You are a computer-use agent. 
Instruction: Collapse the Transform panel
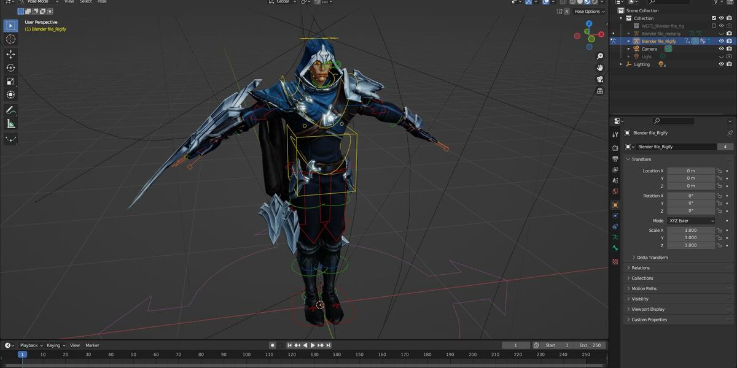point(641,159)
